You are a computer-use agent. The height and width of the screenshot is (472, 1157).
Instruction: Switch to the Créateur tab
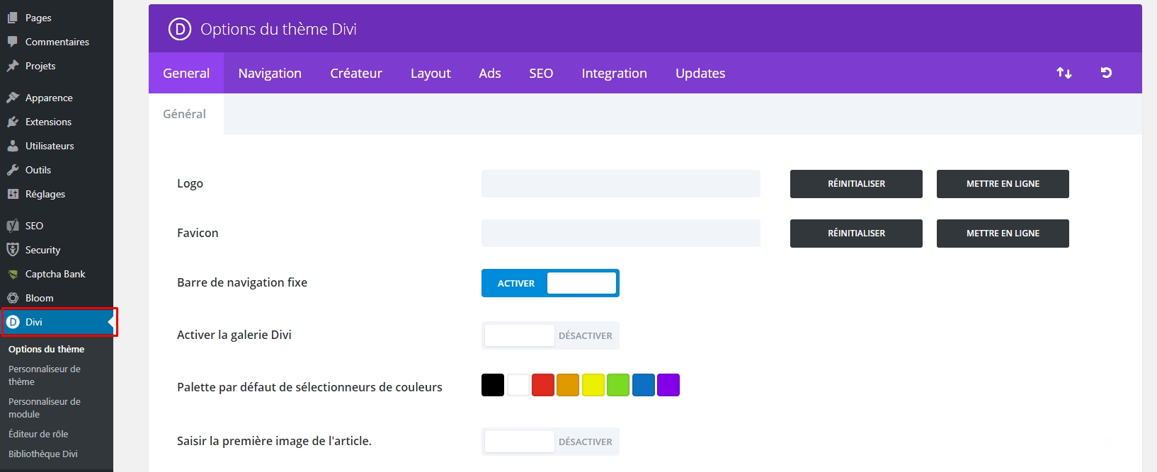[x=356, y=73]
